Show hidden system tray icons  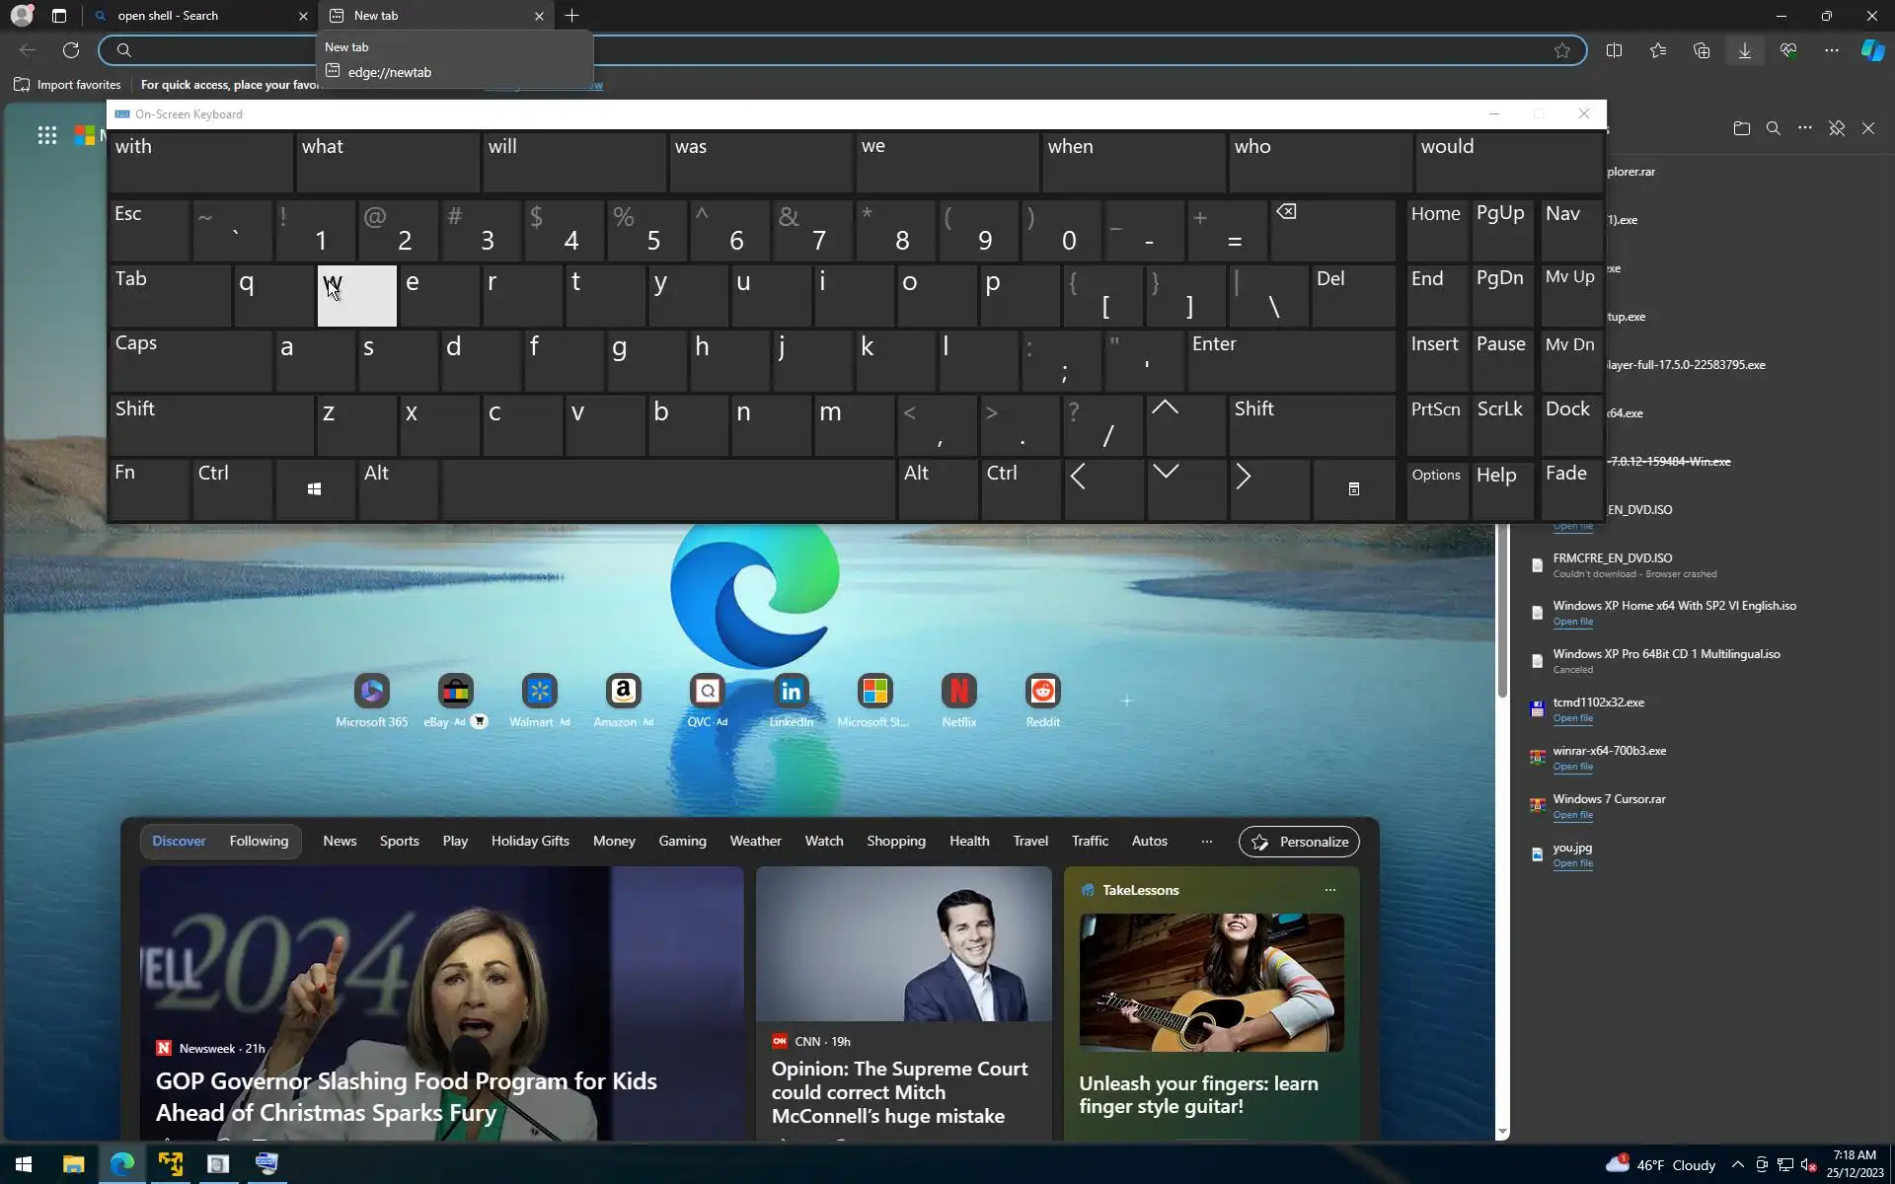point(1737,1165)
